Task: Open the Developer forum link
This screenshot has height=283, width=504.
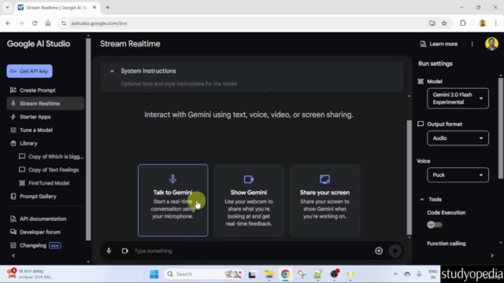Action: point(40,232)
